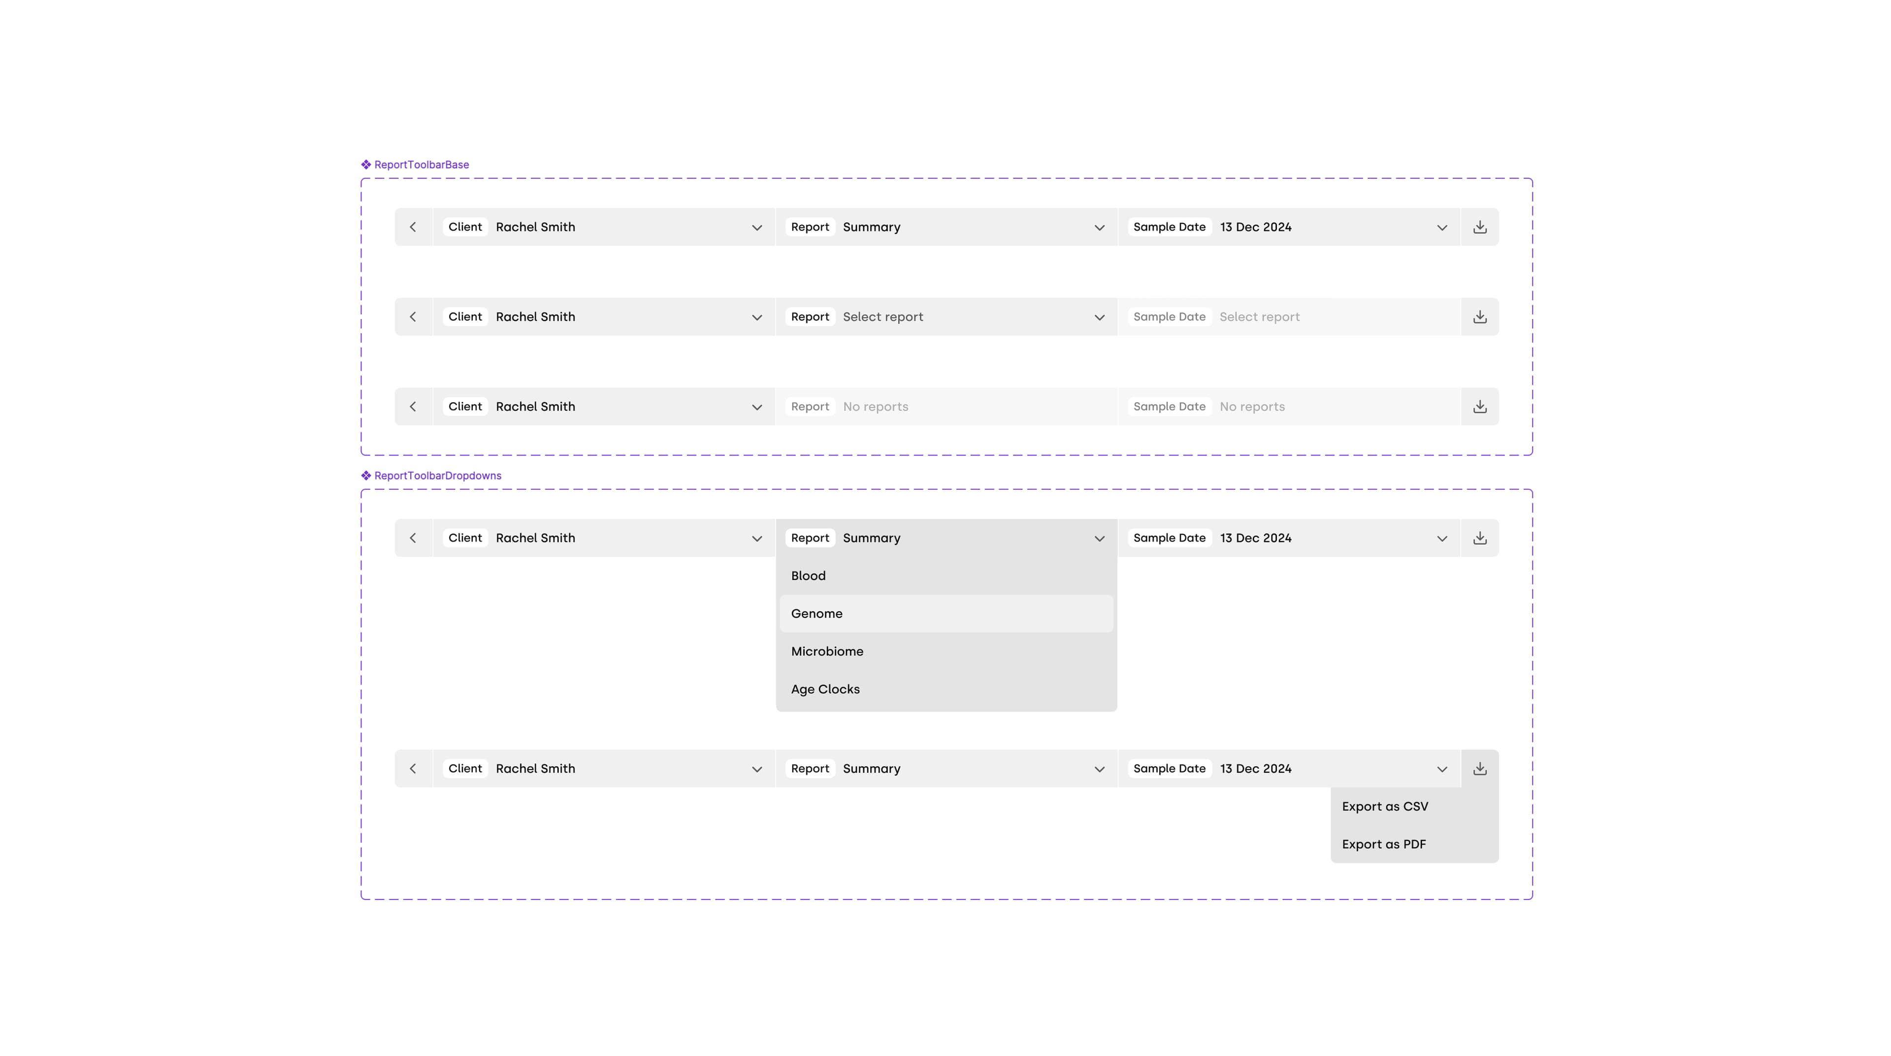1891x1056 pixels.
Task: Pick Microbiome in the report list
Action: pyautogui.click(x=827, y=652)
